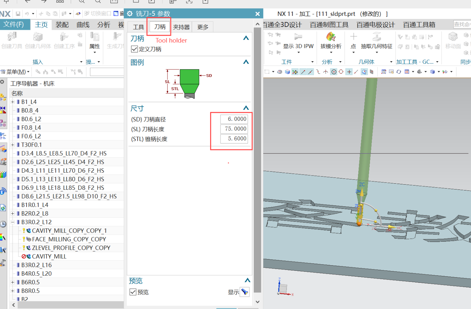471x309 pixels.
Task: Expand the T30F0.1 tree node
Action: pos(13,145)
